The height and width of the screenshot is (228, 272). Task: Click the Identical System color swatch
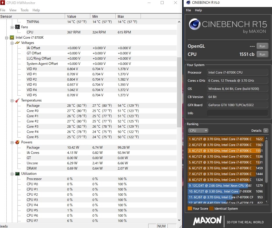[212, 209]
